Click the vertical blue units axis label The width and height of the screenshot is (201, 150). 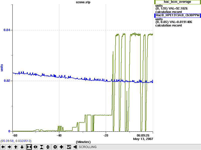click(2, 68)
